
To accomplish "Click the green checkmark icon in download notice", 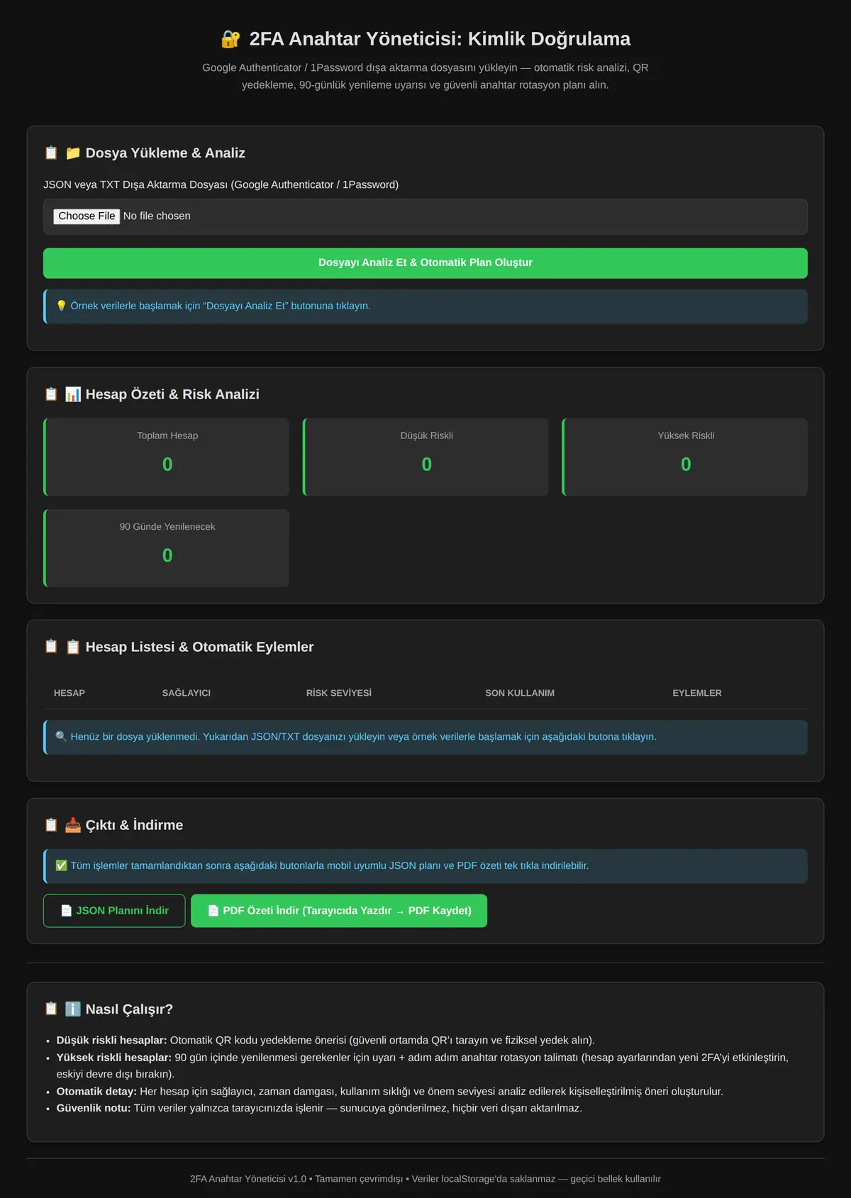I will point(62,866).
